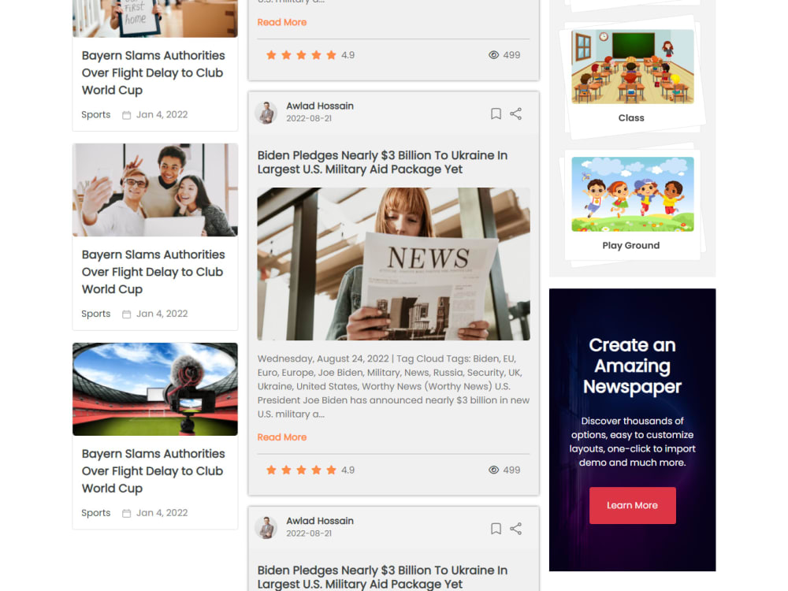The image size is (788, 591).
Task: Select the Sports category label
Action: pyautogui.click(x=95, y=114)
